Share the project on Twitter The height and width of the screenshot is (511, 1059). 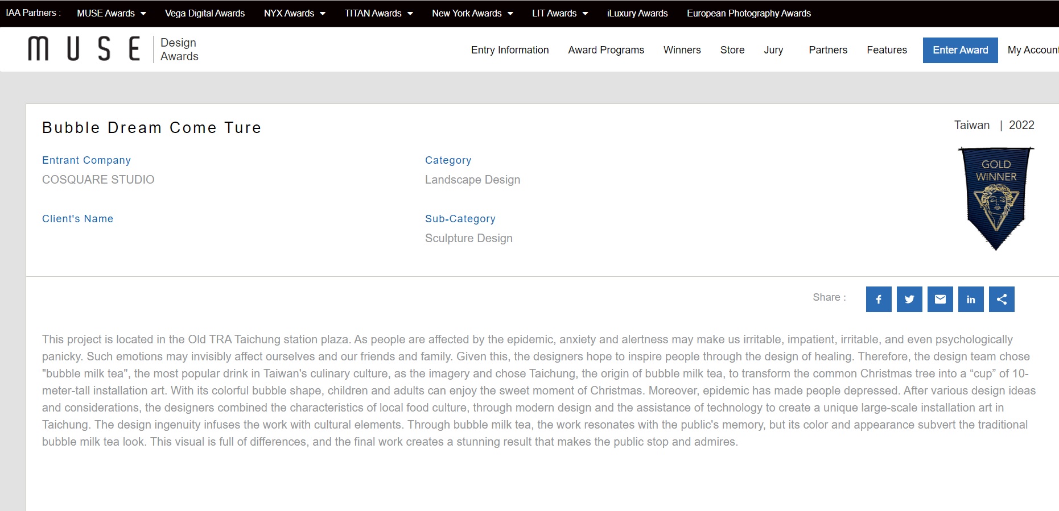click(909, 300)
